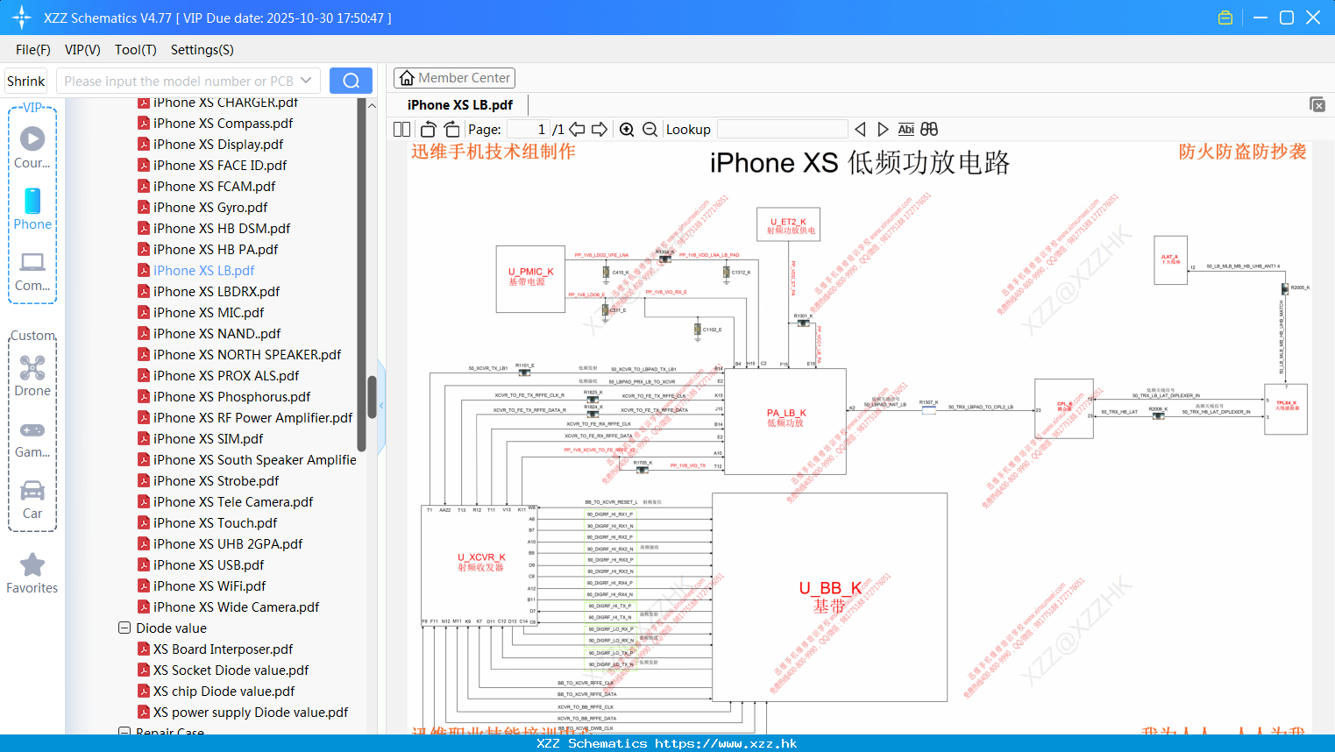Open iPhone XS Strobe.pdf
This screenshot has height=752, width=1335.
216,480
